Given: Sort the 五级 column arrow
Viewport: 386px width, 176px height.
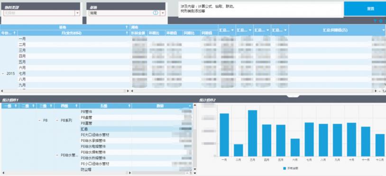Looking at the screenshot, I should click(129, 106).
